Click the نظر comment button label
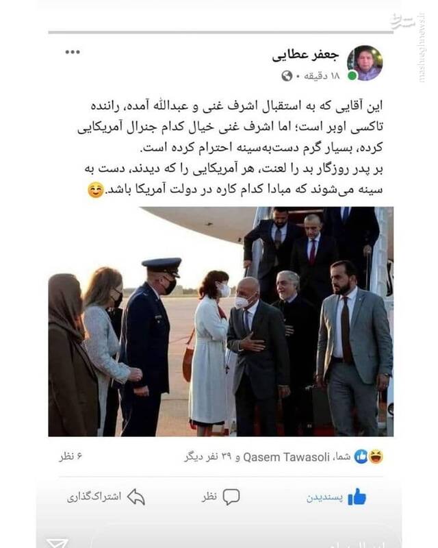438x548 pixels. coord(209,496)
